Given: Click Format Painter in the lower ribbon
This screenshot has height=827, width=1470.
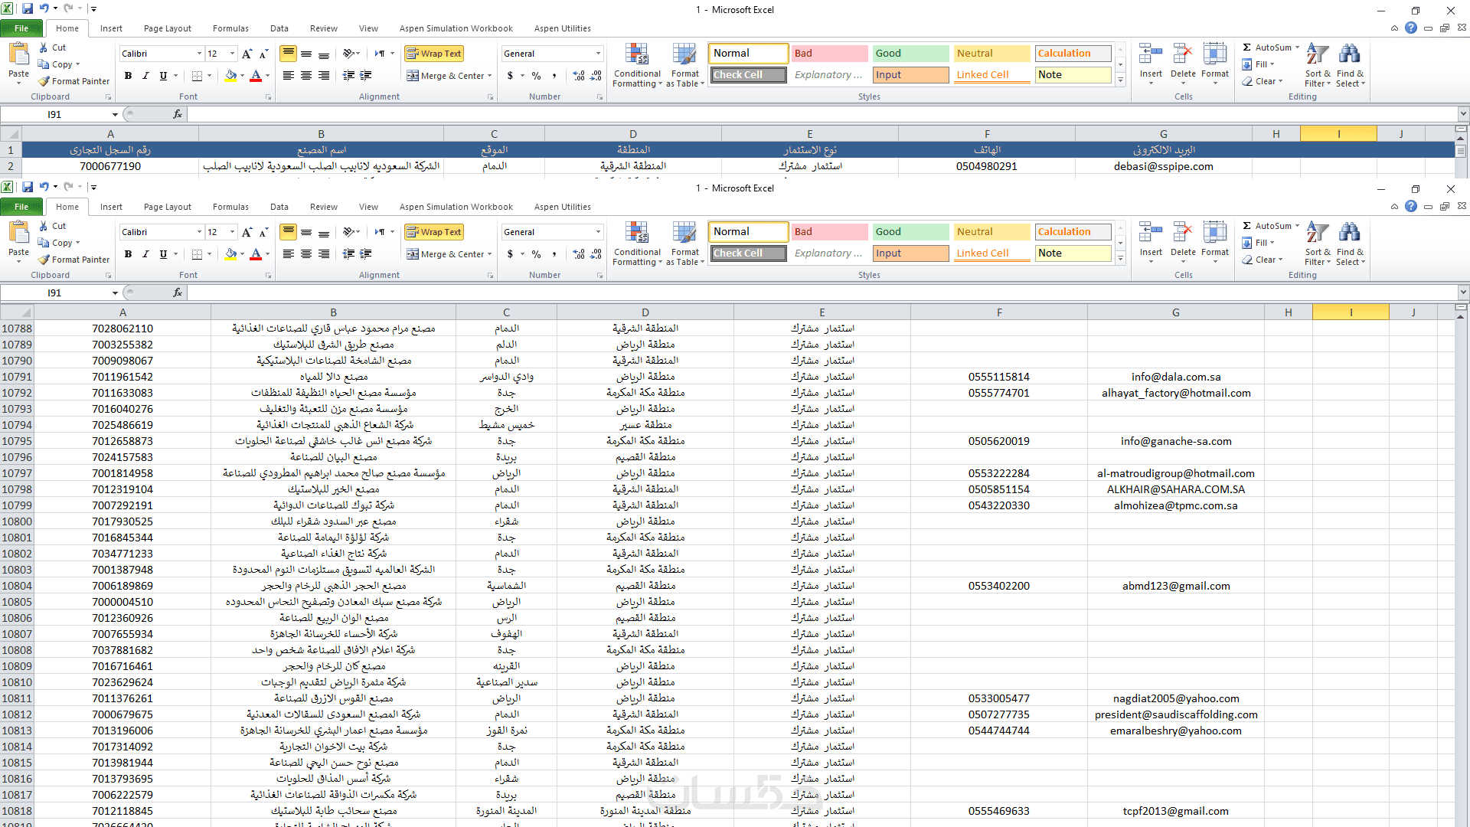Looking at the screenshot, I should point(74,260).
